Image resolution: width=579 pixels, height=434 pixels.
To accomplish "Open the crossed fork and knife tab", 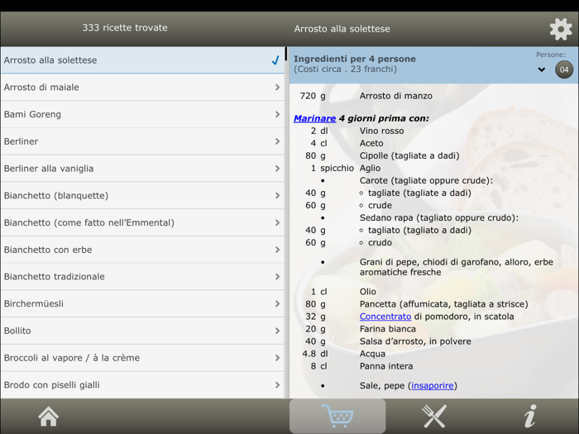I will (x=434, y=417).
